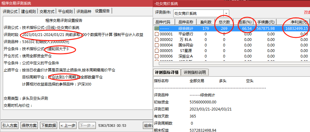Click the 引入方案 button

(x=10, y=125)
